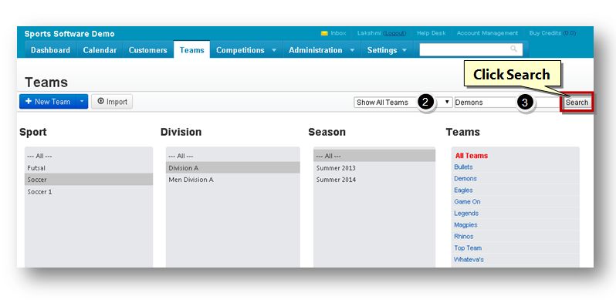Open the Game On team link
The image size is (616, 303).
467,202
